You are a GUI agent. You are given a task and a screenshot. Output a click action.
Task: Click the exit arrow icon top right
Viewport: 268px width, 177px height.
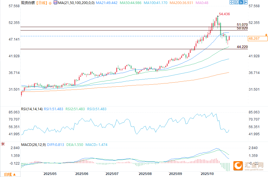coord(245,2)
